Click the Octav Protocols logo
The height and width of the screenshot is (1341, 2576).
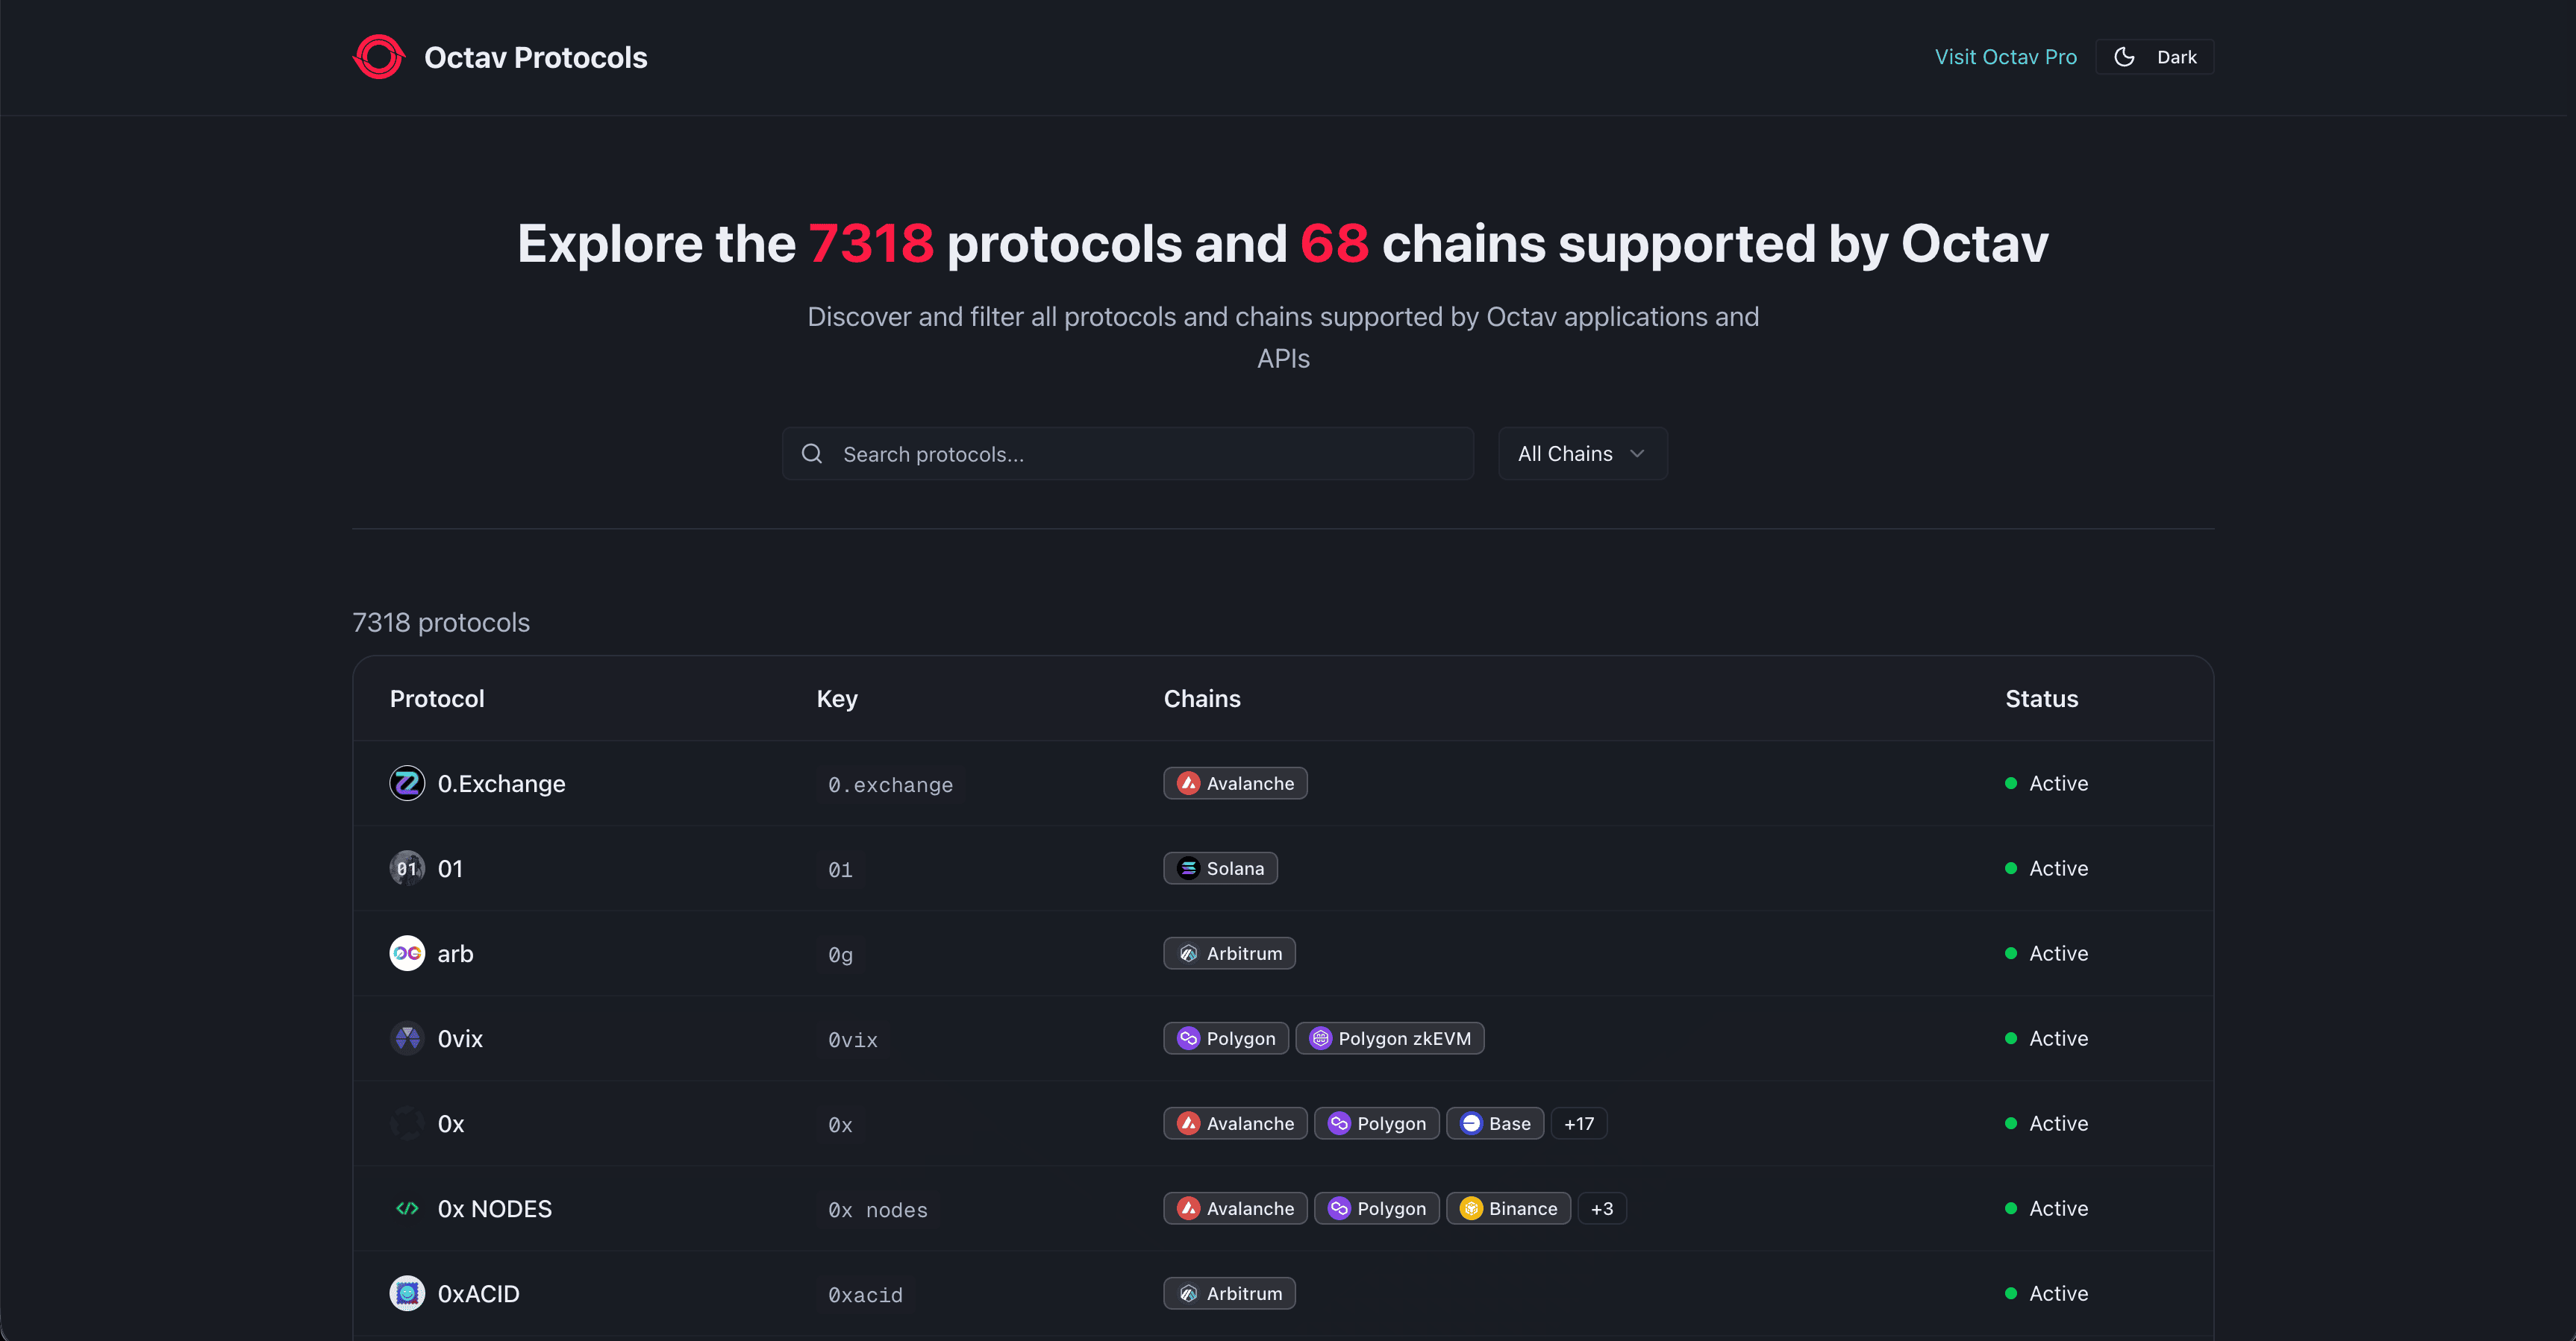[378, 57]
